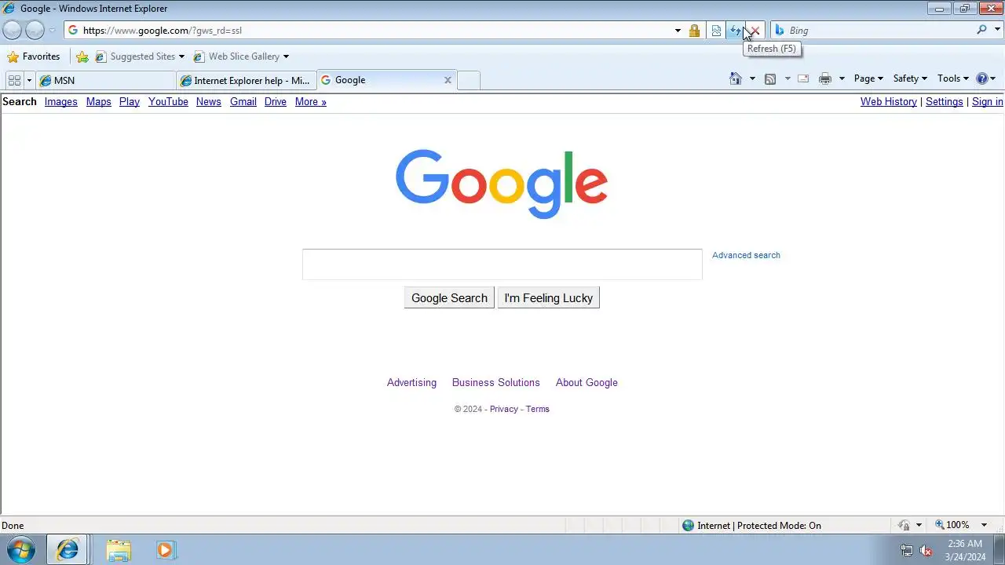Image resolution: width=1005 pixels, height=565 pixels.
Task: Run search with the magnifier icon
Action: tap(981, 30)
